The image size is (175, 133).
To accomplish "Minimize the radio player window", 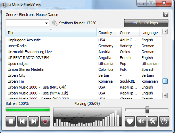I will (142, 3).
